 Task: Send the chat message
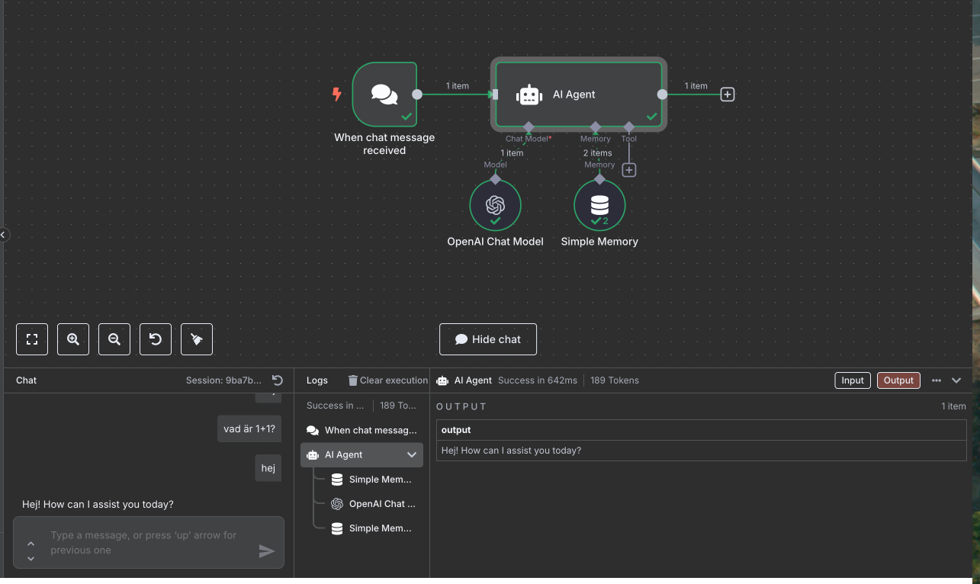point(266,550)
